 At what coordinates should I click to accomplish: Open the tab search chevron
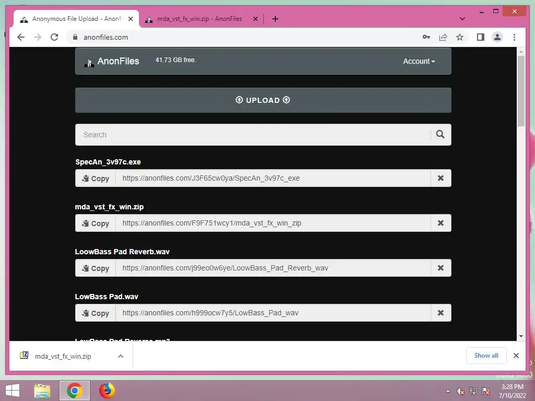(462, 19)
